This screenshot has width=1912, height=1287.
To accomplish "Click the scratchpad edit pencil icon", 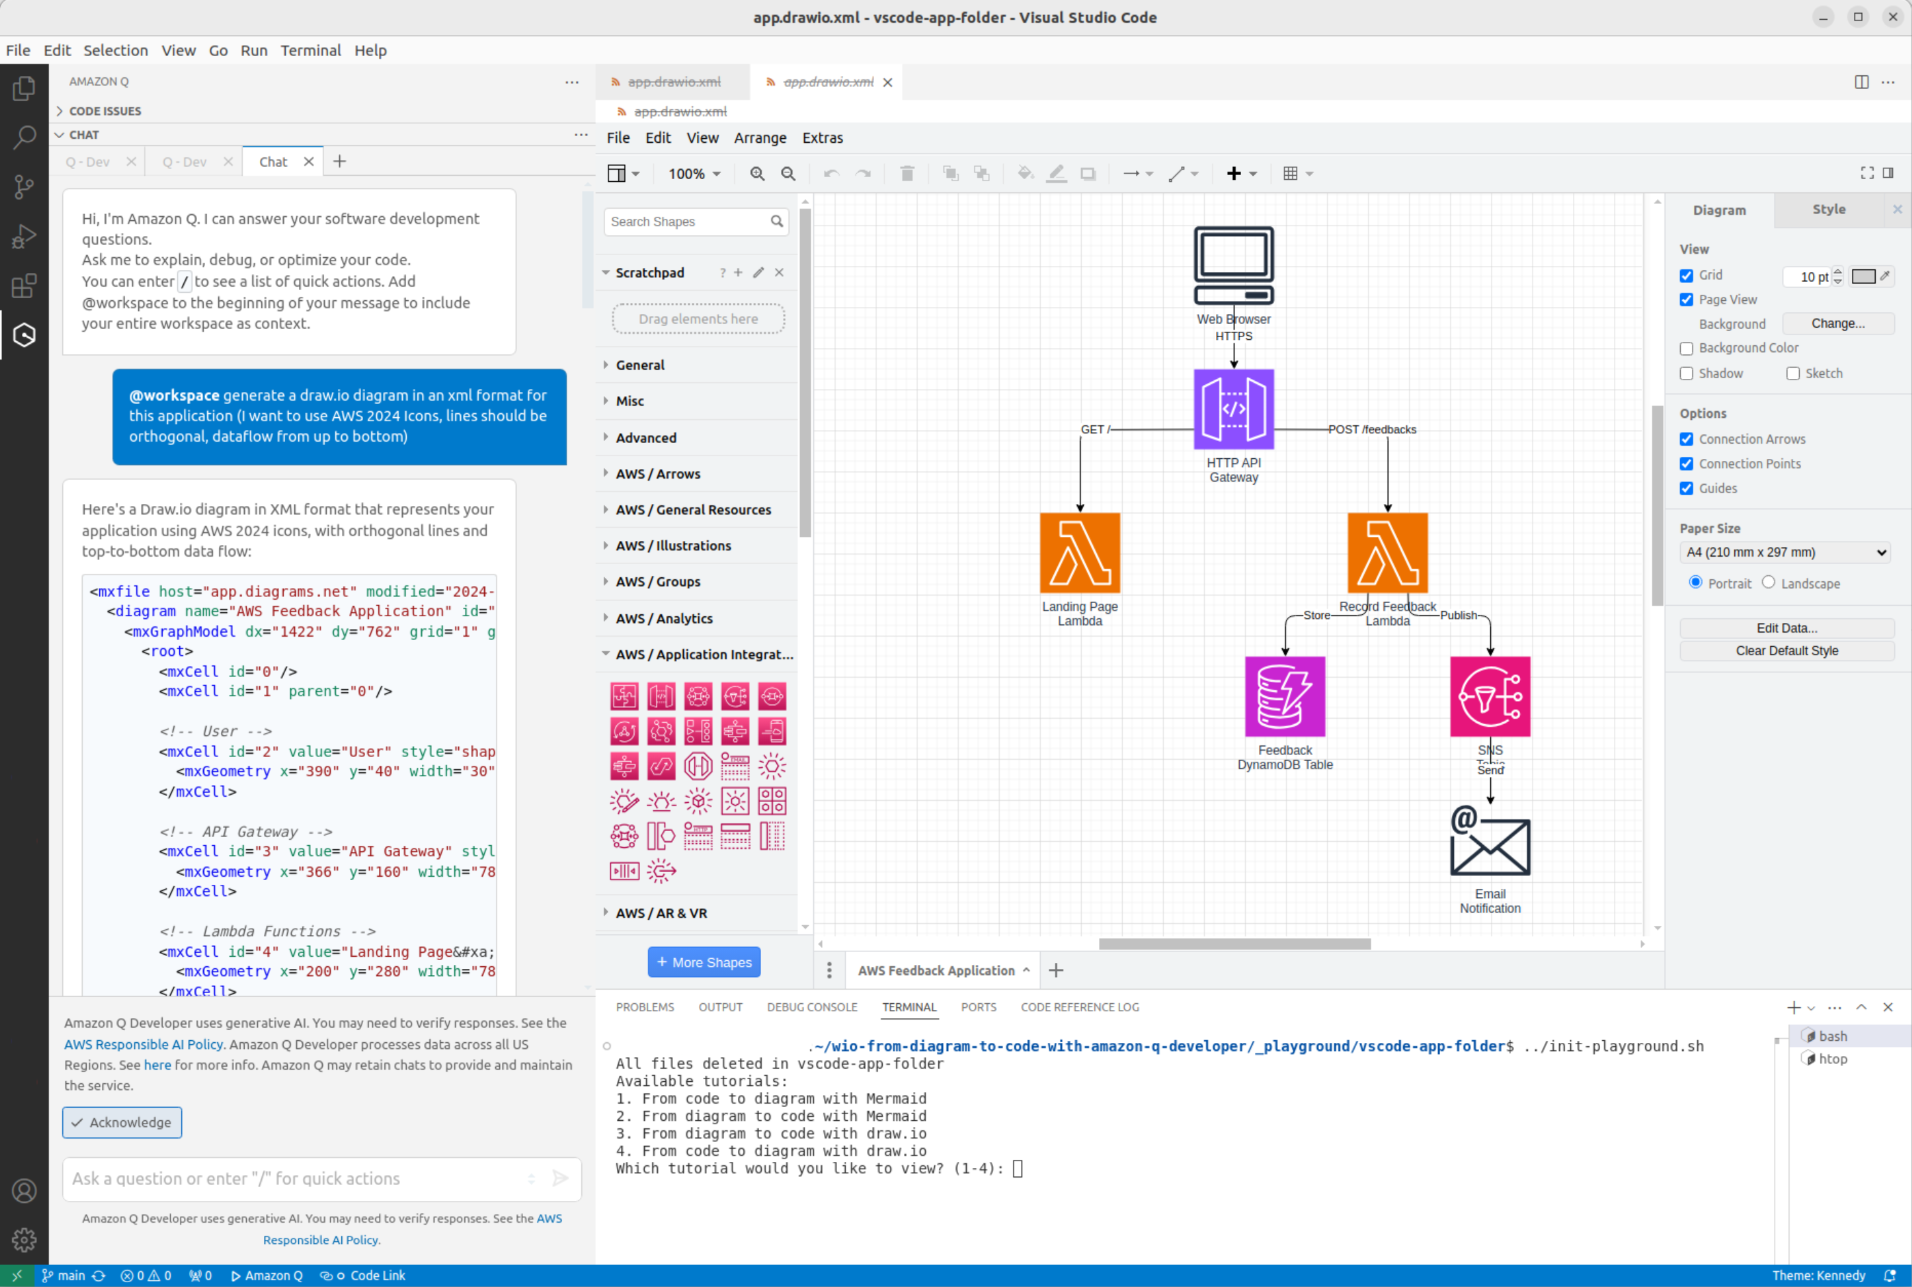I will pos(758,272).
